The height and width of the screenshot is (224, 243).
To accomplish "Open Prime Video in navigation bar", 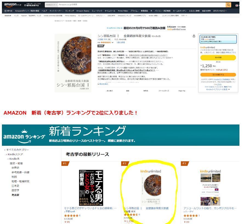I will point(123,11).
